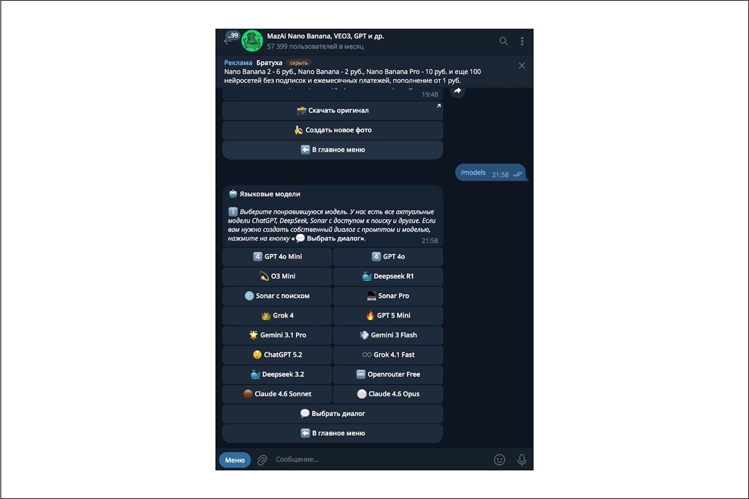The width and height of the screenshot is (749, 499).
Task: Open the bot Меню button
Action: (235, 460)
